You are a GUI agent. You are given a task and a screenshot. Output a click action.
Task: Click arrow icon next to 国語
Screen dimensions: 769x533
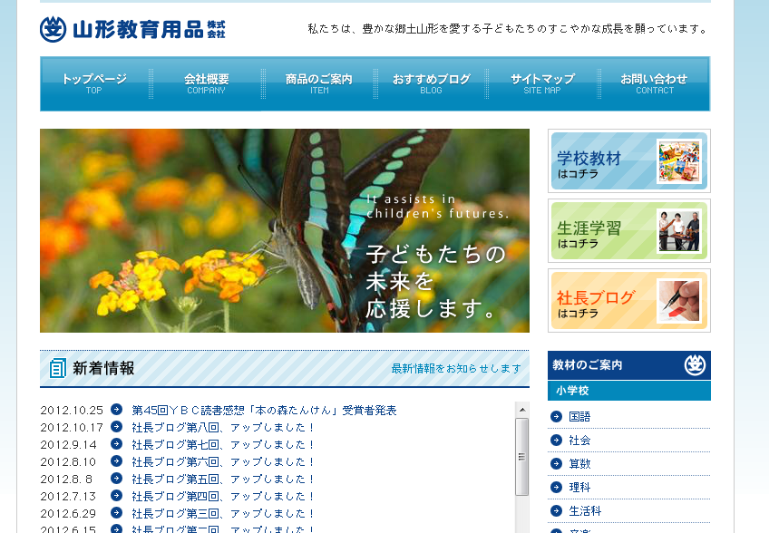[x=557, y=417]
